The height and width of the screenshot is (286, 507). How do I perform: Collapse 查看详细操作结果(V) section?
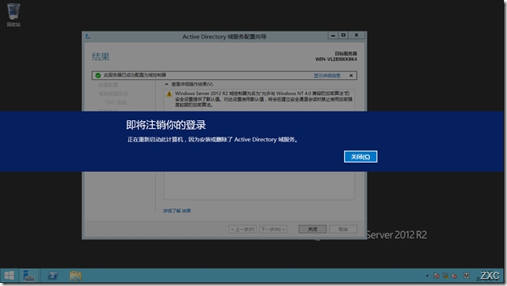[x=167, y=84]
